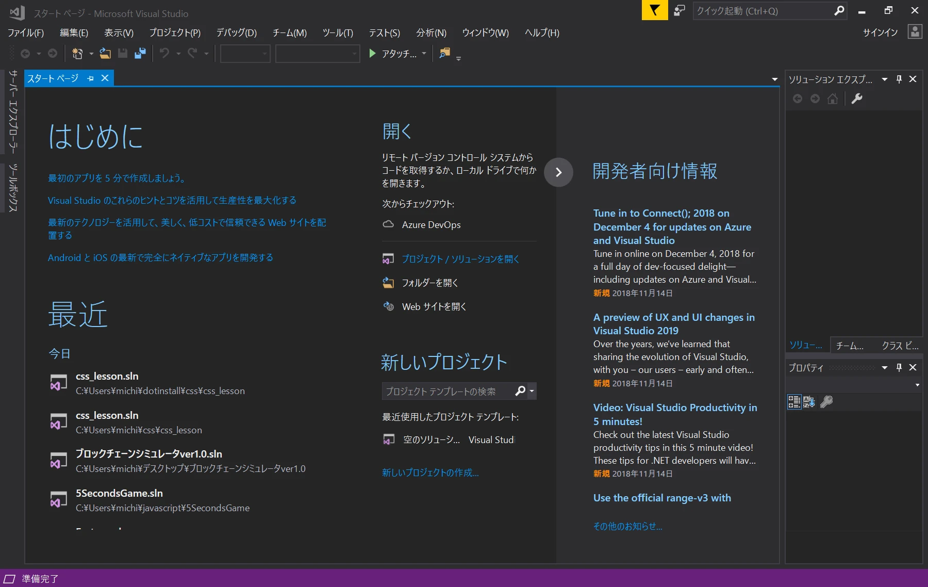Click the template search magnifier icon

pyautogui.click(x=520, y=391)
